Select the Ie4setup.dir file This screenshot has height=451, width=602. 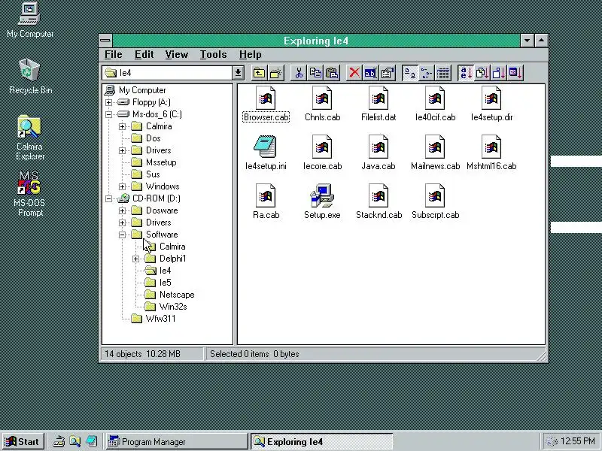click(x=491, y=104)
